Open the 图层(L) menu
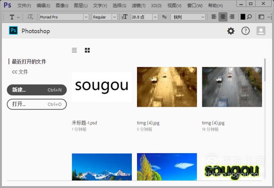Viewport: 274px width, 188px height. coord(80,6)
